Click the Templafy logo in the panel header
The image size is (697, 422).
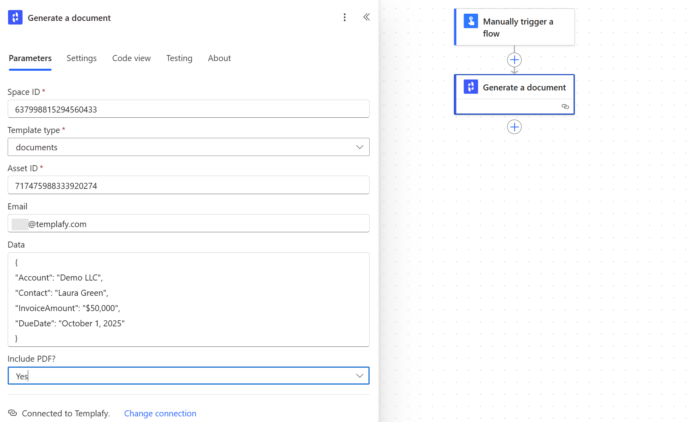point(15,17)
